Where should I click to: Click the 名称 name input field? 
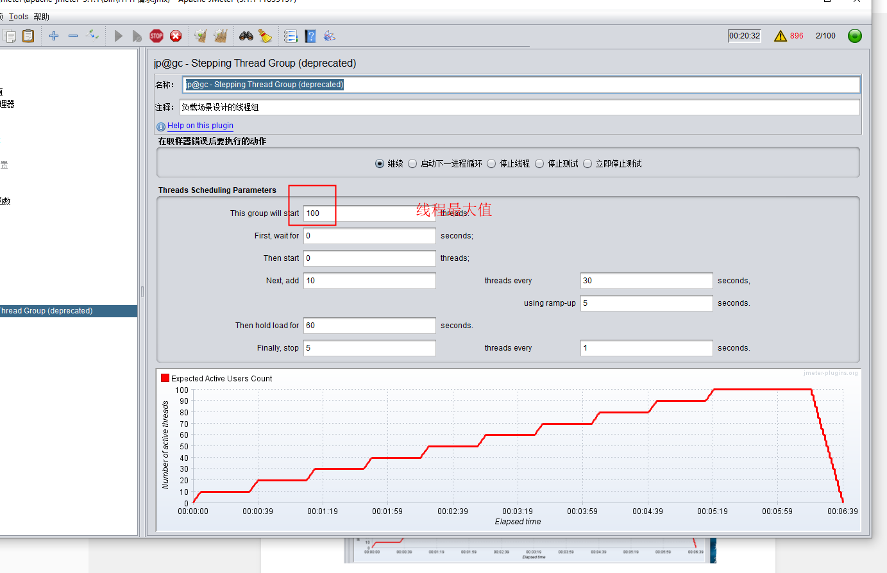[x=521, y=85]
